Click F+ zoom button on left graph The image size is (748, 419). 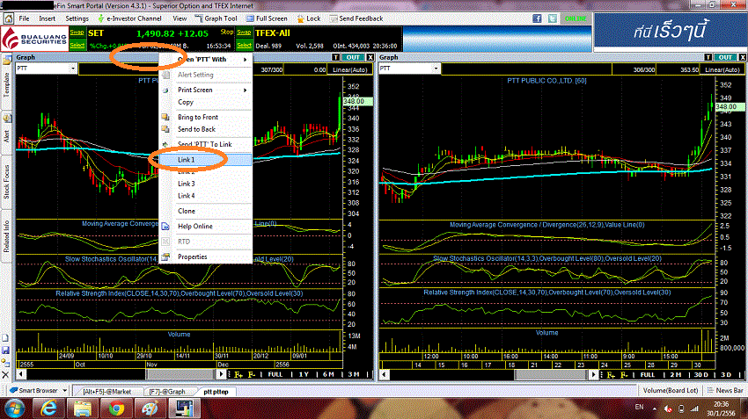point(238,375)
